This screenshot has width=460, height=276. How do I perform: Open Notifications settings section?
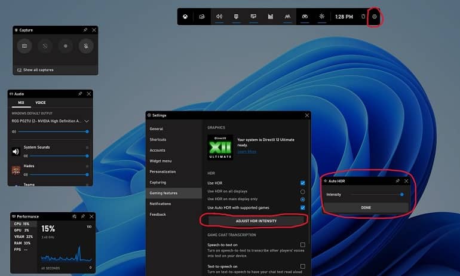tap(174, 204)
